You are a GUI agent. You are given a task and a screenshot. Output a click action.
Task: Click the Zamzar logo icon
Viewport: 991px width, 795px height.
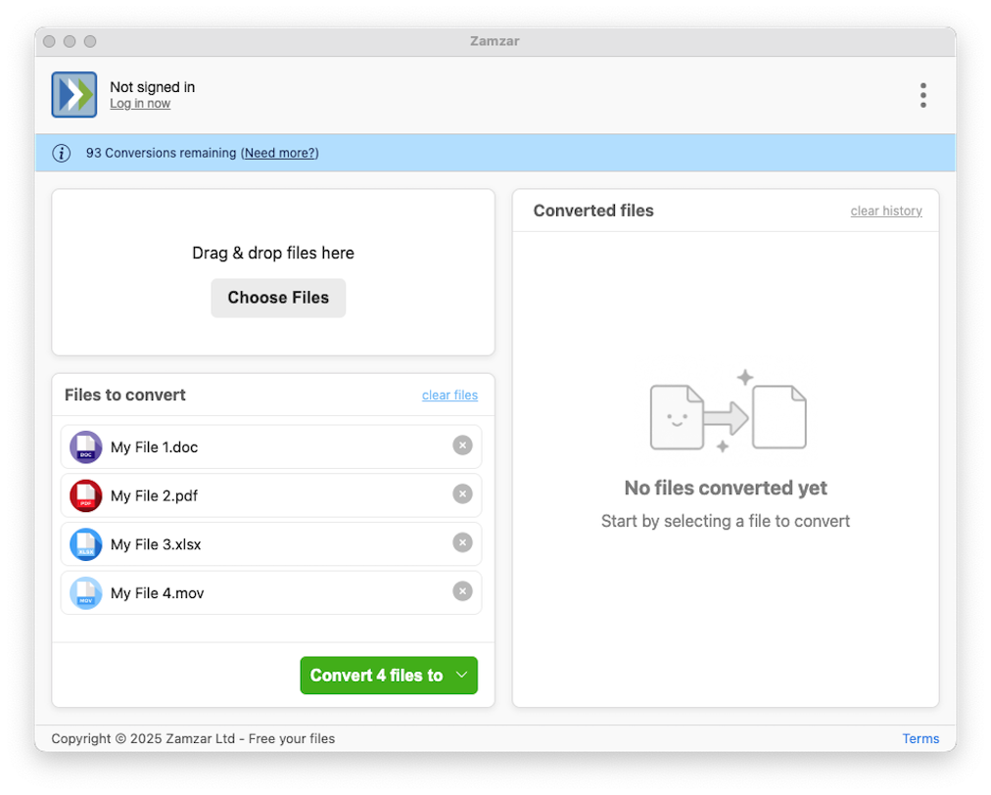(74, 95)
